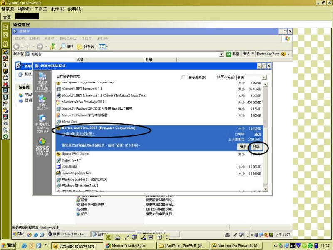Open the 動作(A) menu in pcAnywhere
The image size is (333, 250).
(57, 9)
